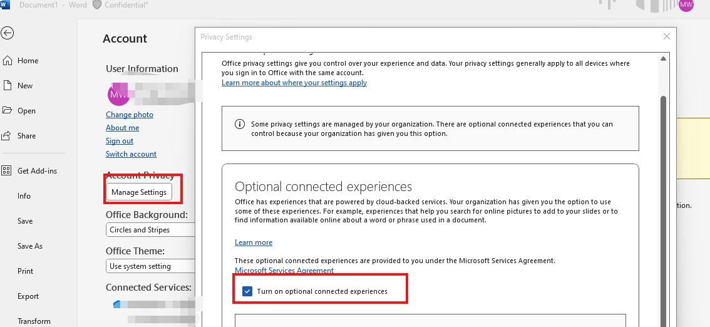
Task: Click the back arrow icon
Action: 8,33
